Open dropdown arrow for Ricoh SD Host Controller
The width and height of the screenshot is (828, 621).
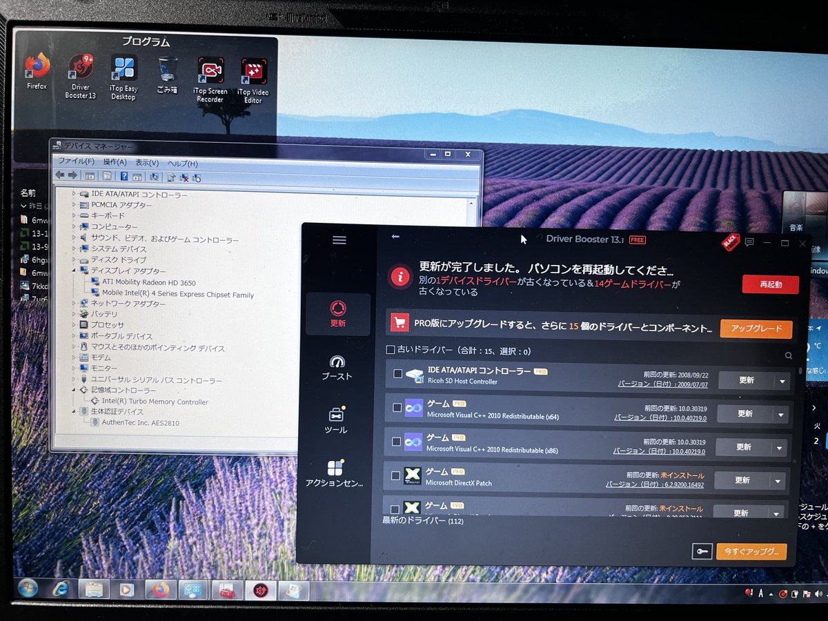782,381
